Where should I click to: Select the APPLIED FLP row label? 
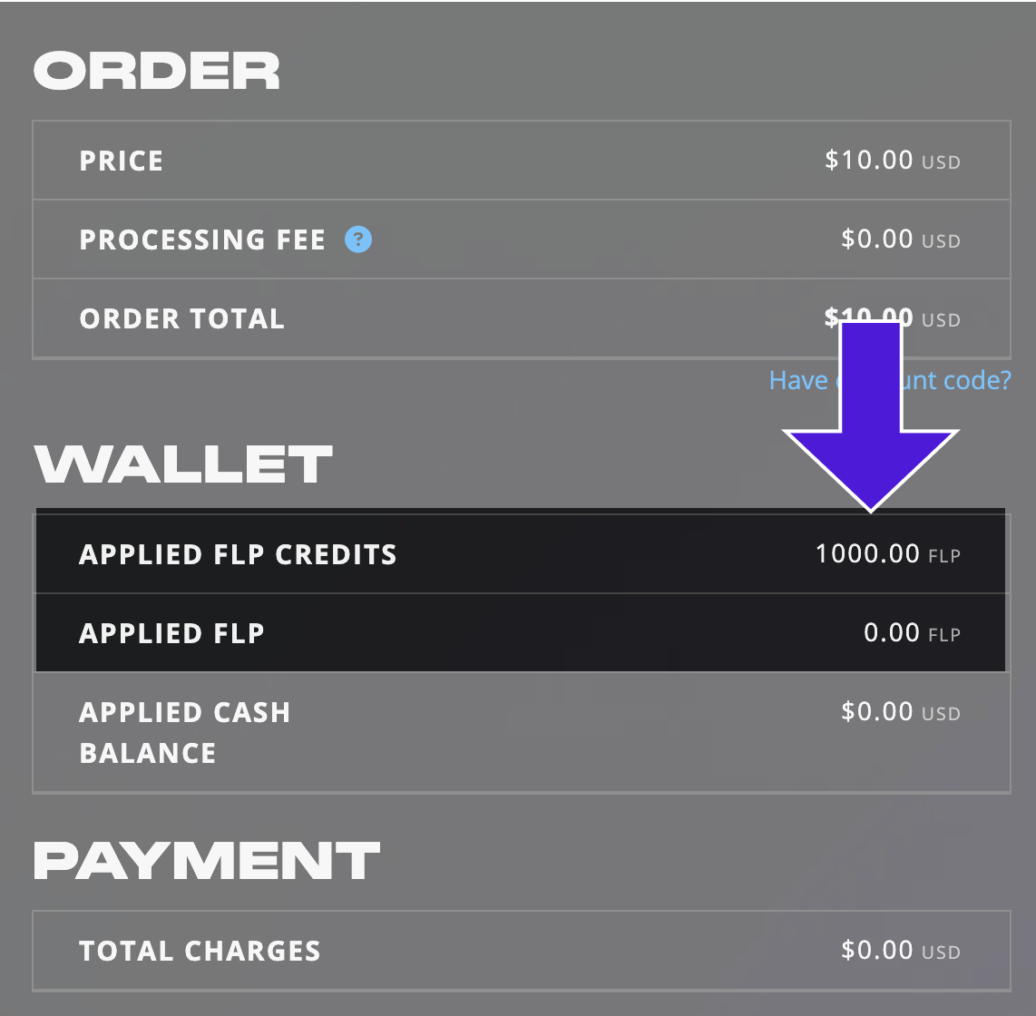[171, 633]
